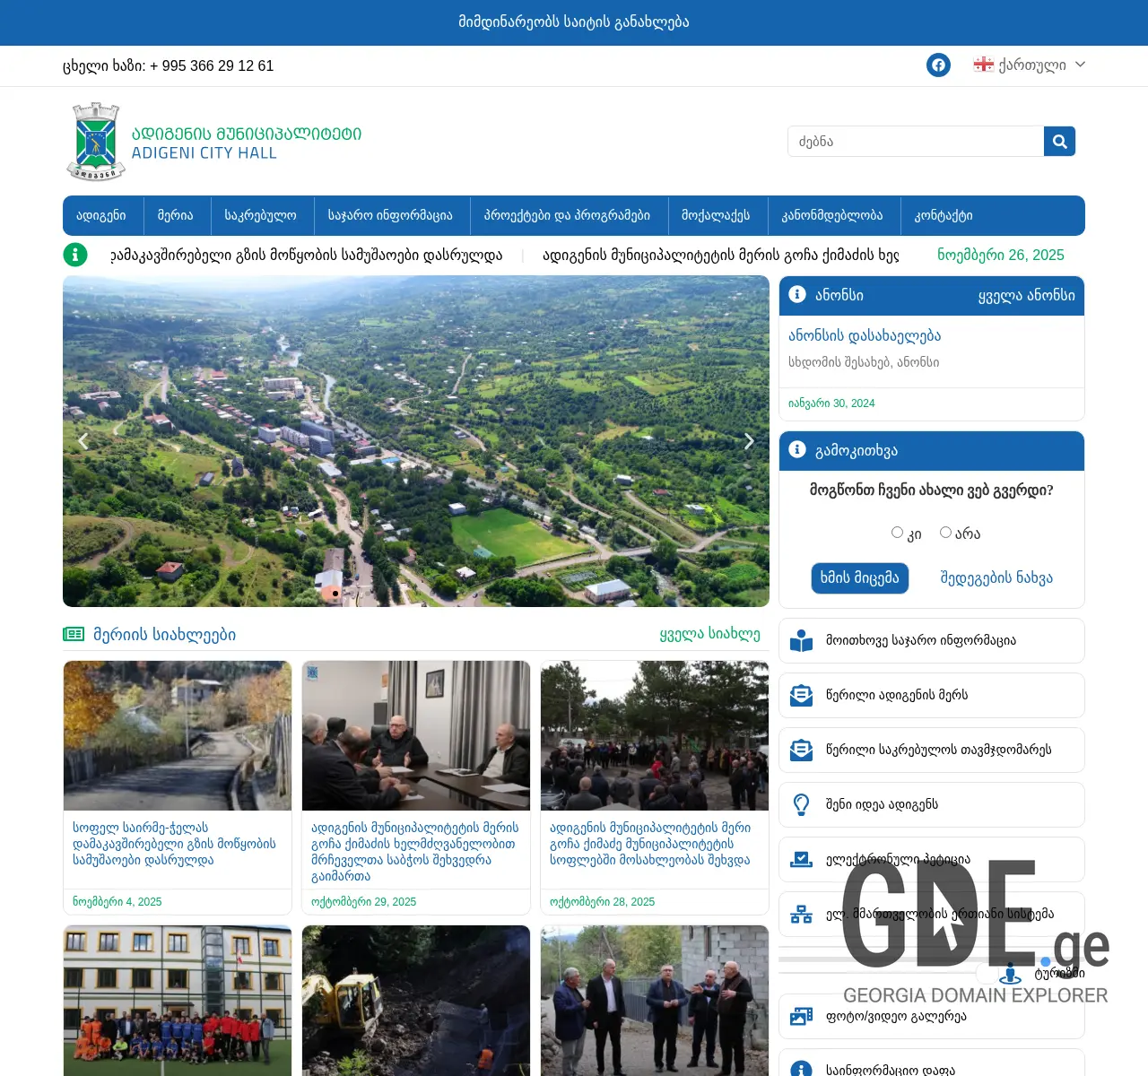The width and height of the screenshot is (1148, 1076).
Task: Open the ქართული language dropdown
Action: [x=1030, y=65]
